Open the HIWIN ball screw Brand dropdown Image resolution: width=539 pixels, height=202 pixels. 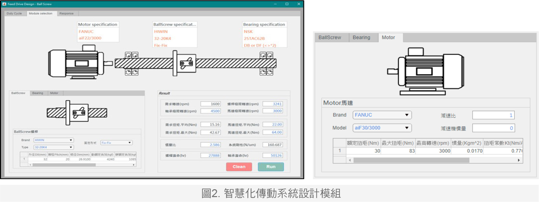tap(53, 140)
